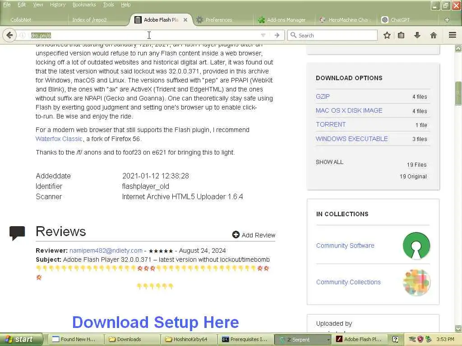The image size is (462, 346).
Task: Open the 2 Serpent taskbar group
Action: (x=303, y=339)
